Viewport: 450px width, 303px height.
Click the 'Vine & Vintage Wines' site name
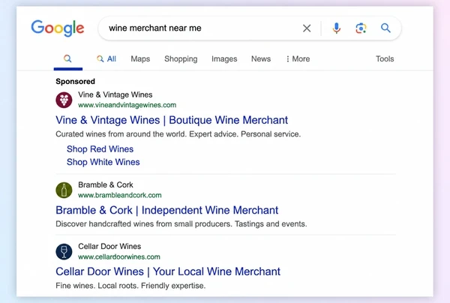coord(115,94)
